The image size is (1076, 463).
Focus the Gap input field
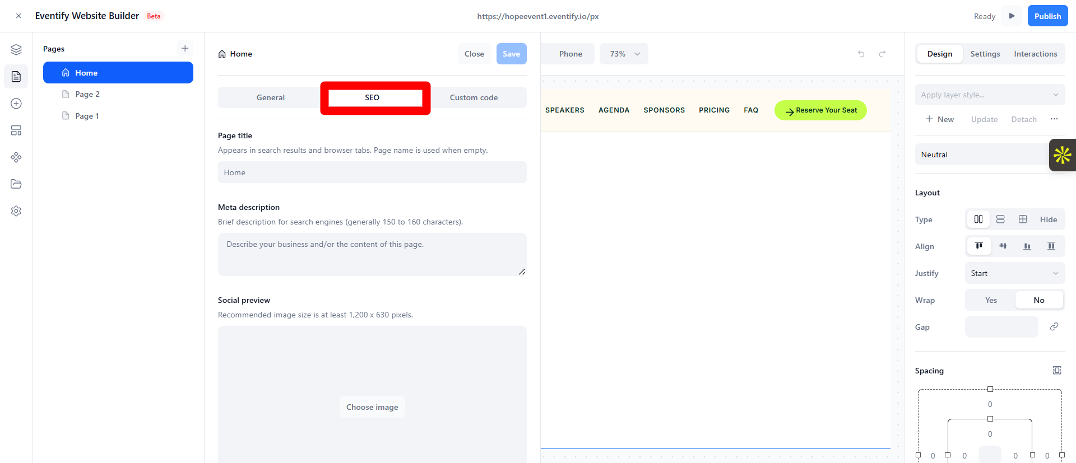1001,326
